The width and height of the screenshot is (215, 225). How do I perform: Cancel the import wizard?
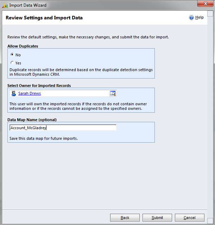pos(190,218)
